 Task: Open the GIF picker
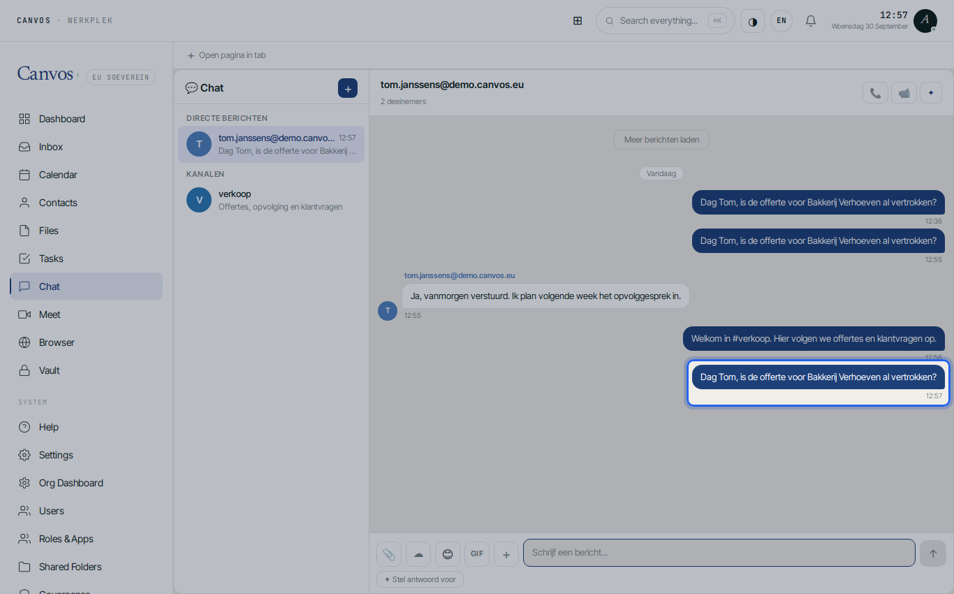tap(477, 554)
